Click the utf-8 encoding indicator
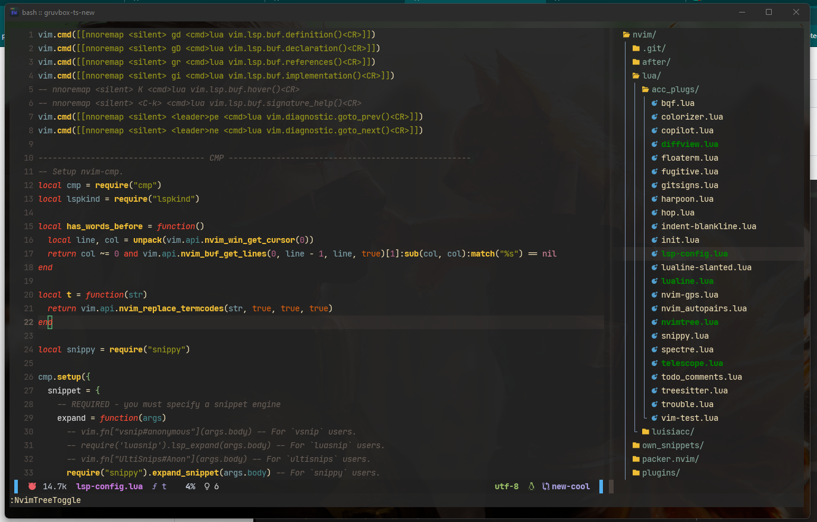The width and height of the screenshot is (817, 522). pyautogui.click(x=507, y=486)
